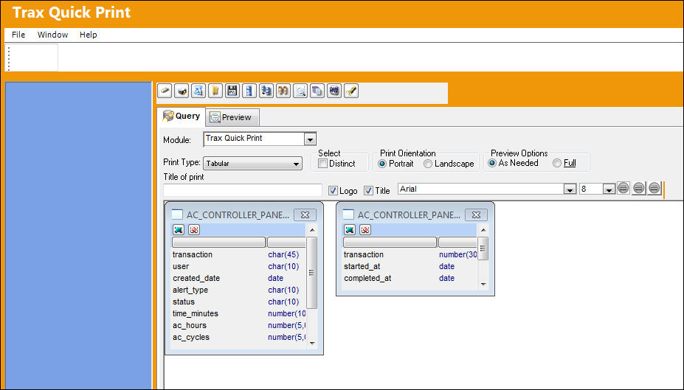Uncheck the Title checkbox
684x390 pixels.
[369, 190]
